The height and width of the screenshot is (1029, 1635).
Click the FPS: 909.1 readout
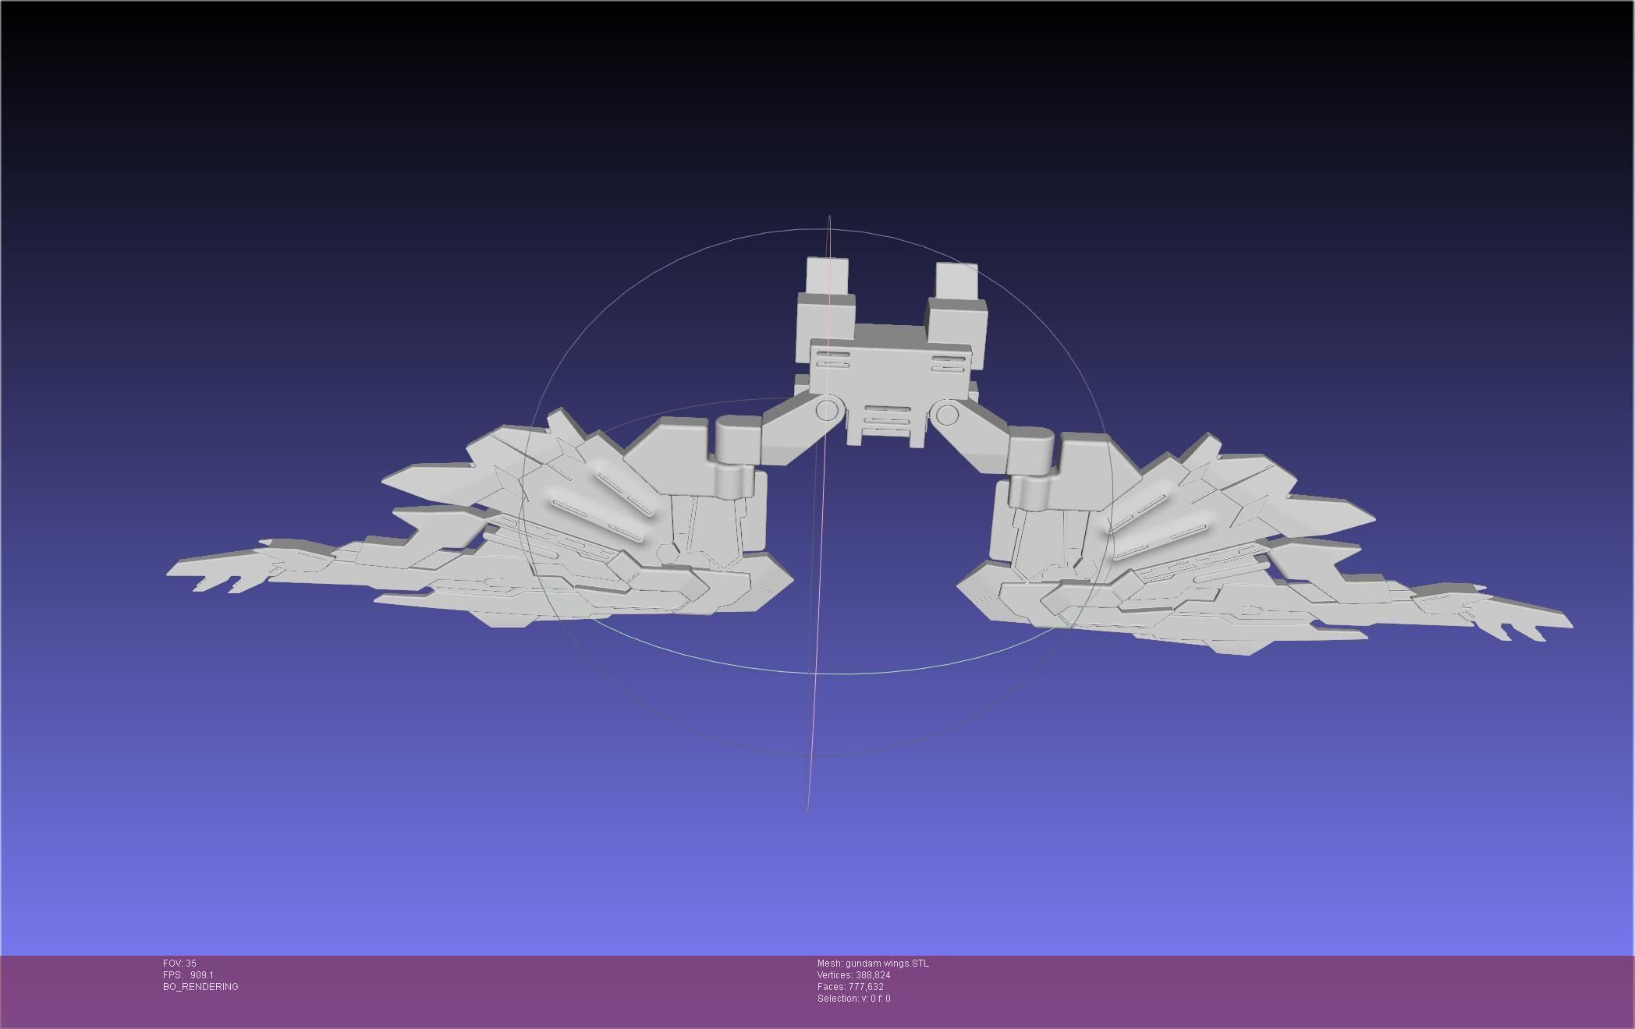188,975
